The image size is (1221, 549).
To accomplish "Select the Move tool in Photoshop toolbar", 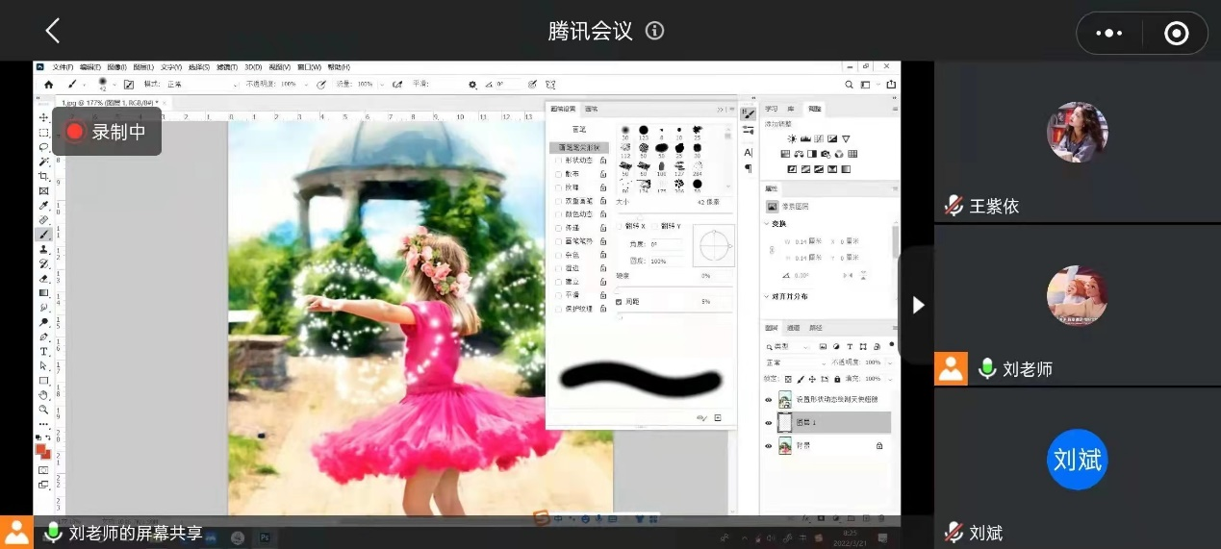I will (43, 117).
